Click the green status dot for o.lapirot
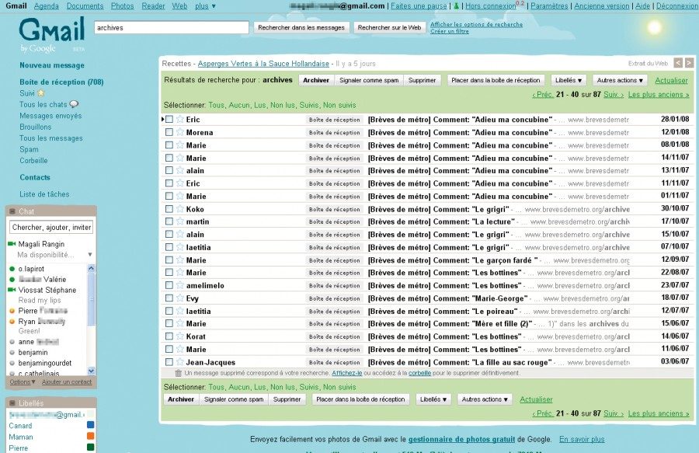Image resolution: width=699 pixels, height=453 pixels. point(12,269)
